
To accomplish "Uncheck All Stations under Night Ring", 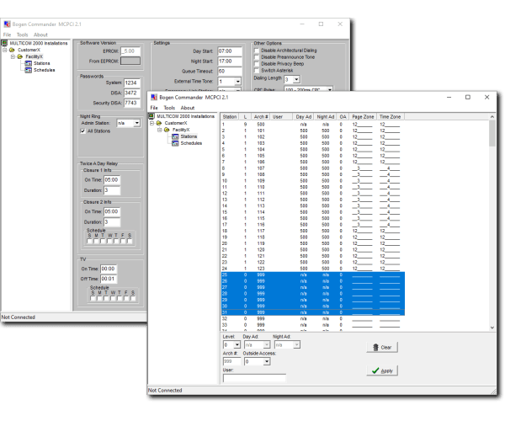I will (x=82, y=131).
